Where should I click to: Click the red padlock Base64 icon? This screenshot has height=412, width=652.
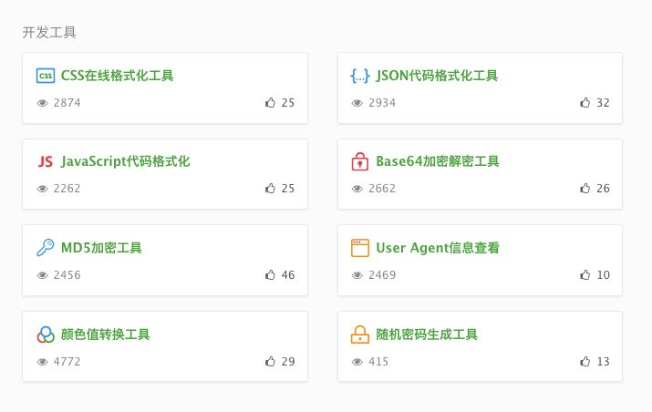359,161
